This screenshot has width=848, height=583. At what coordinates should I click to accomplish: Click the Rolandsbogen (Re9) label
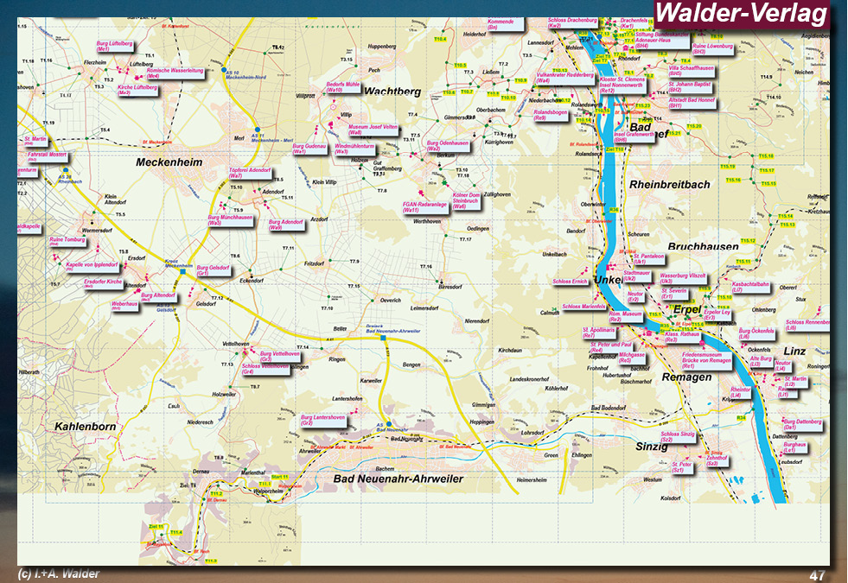coord(550,114)
